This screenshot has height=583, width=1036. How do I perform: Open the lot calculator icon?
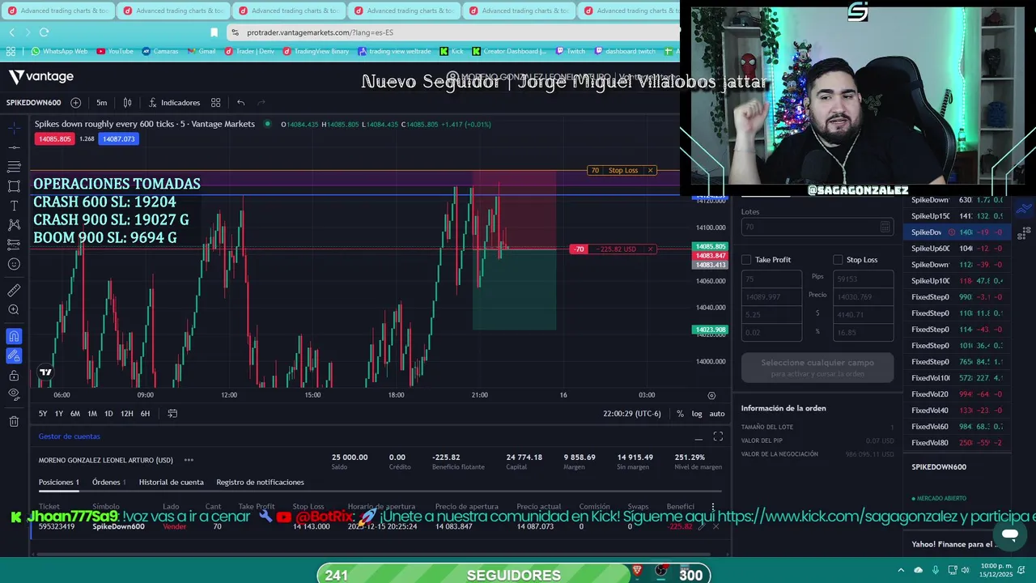[x=885, y=228]
